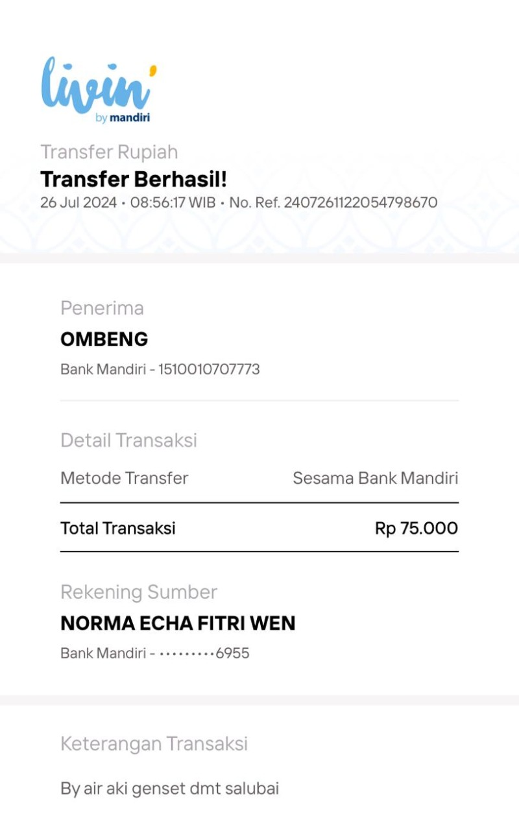
Task: Click the Detail Transaksi heading
Action: click(x=128, y=440)
